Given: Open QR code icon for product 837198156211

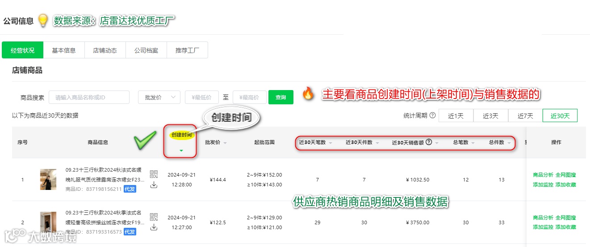Looking at the screenshot, I should point(154,174).
